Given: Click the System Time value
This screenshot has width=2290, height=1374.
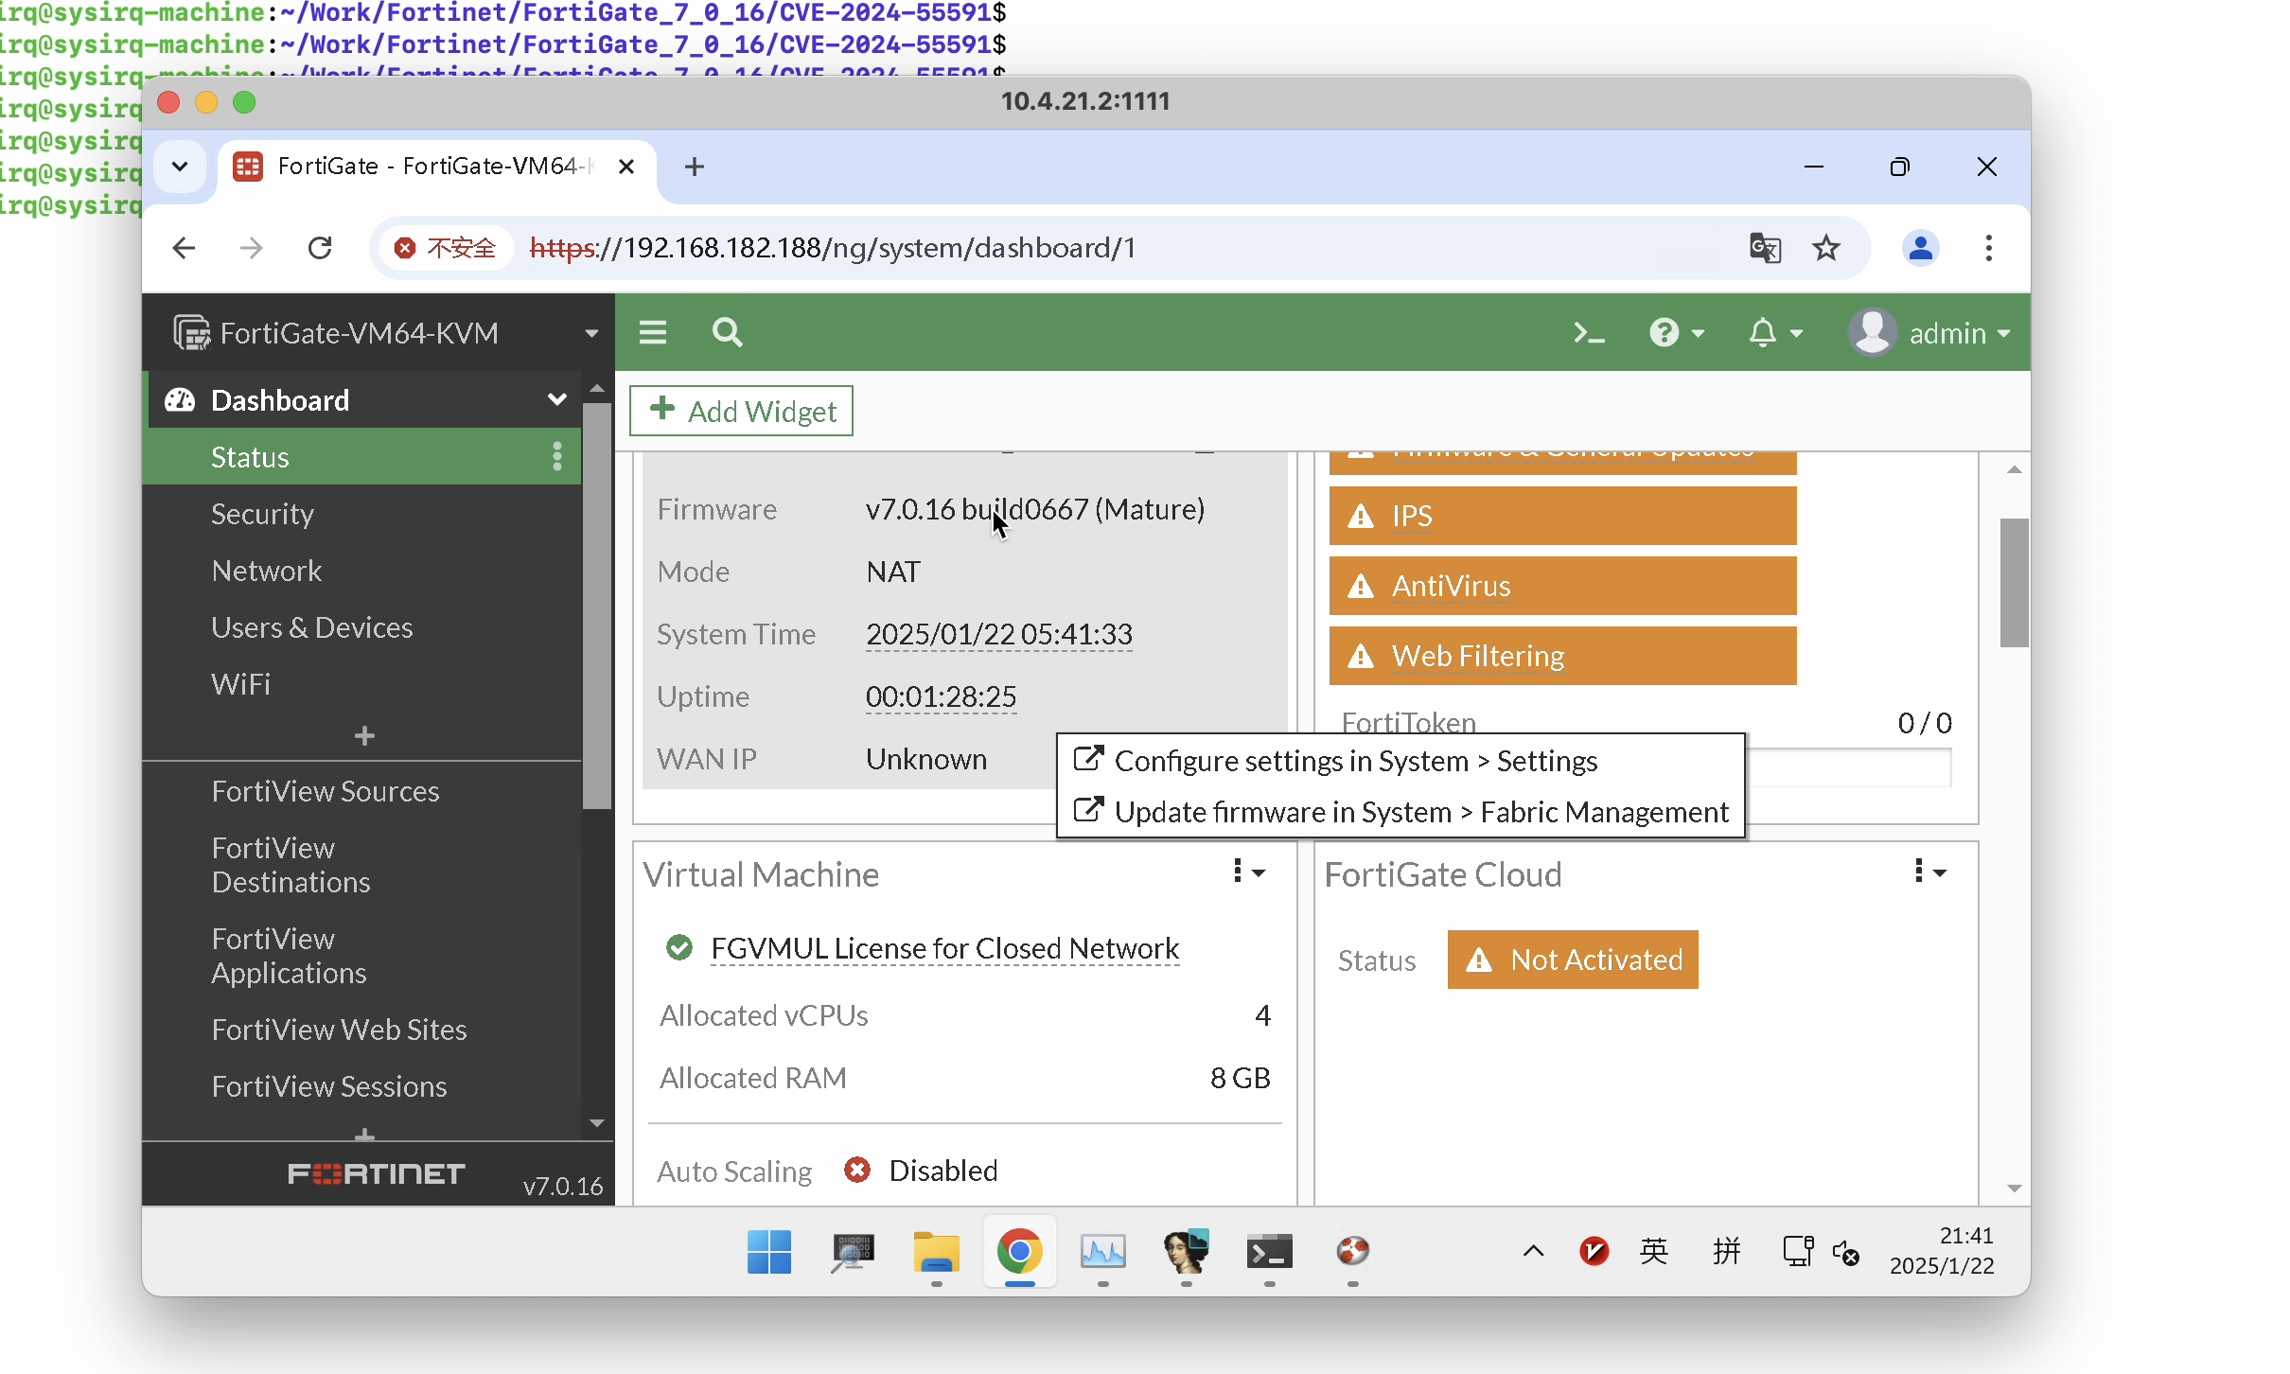Looking at the screenshot, I should tap(999, 634).
